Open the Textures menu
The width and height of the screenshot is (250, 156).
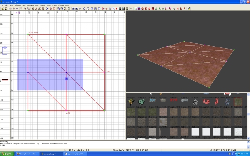(30, 5)
